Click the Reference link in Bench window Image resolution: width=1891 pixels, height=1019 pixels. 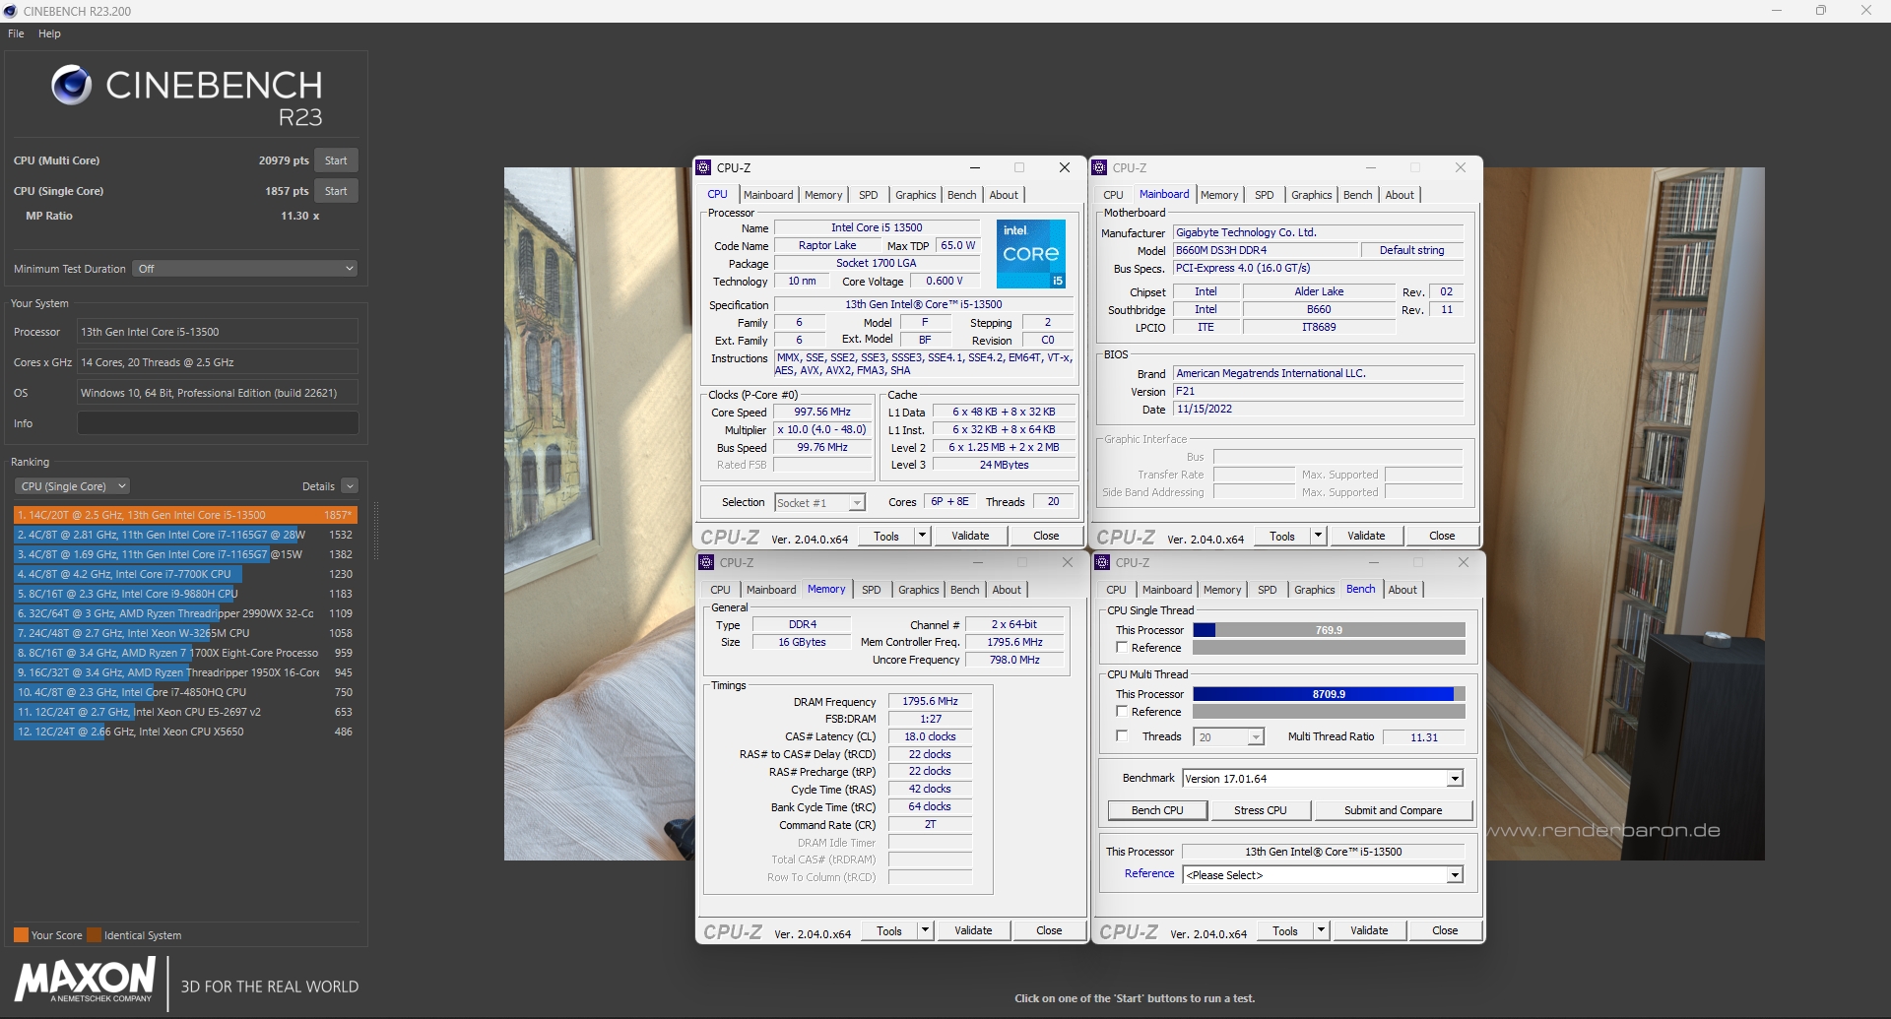(1149, 873)
